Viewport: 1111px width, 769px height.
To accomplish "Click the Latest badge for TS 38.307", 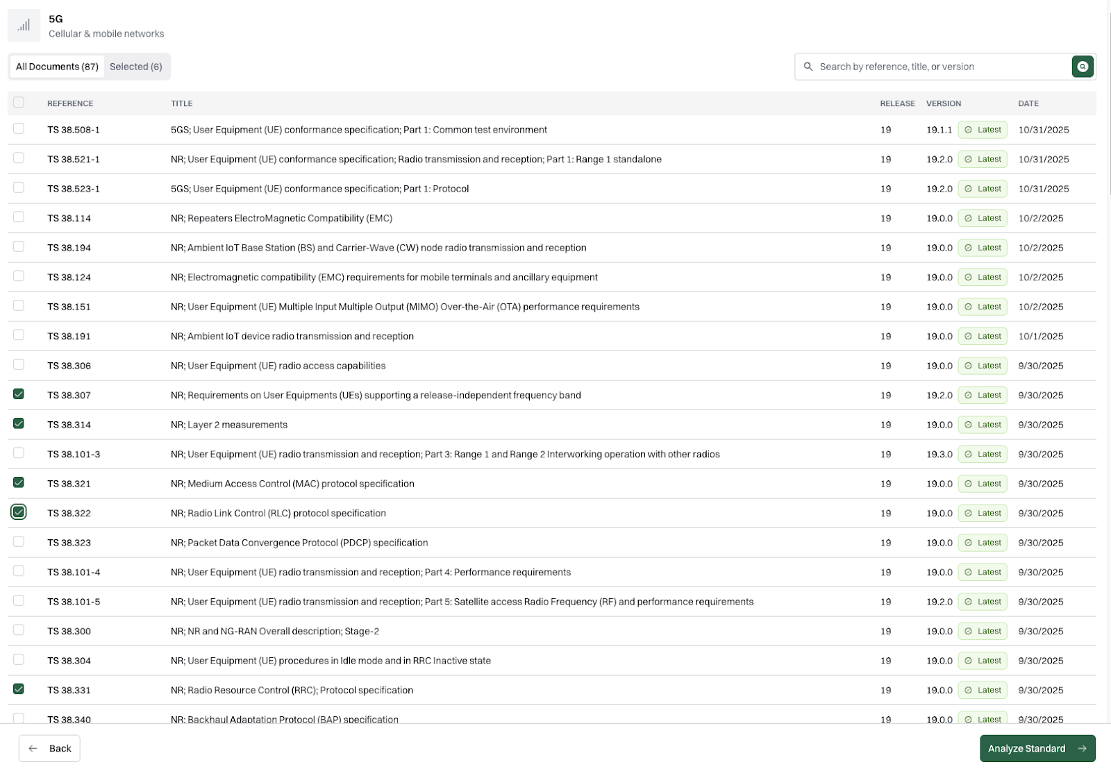I will 983,395.
